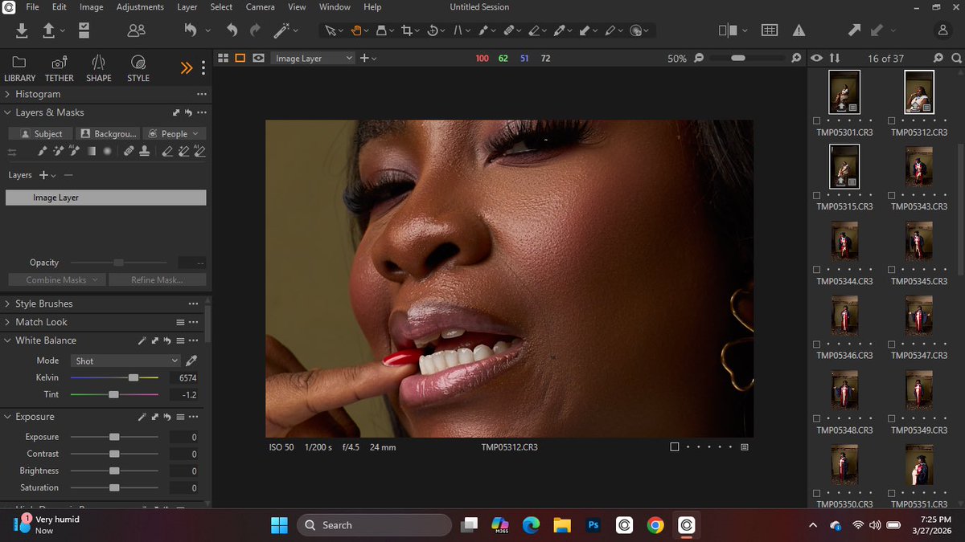
Task: Tick the color tag box below viewer image
Action: click(675, 447)
